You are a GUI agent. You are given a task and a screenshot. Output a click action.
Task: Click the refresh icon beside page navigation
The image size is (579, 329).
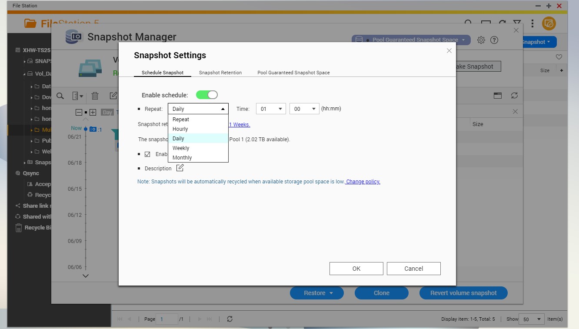230,319
